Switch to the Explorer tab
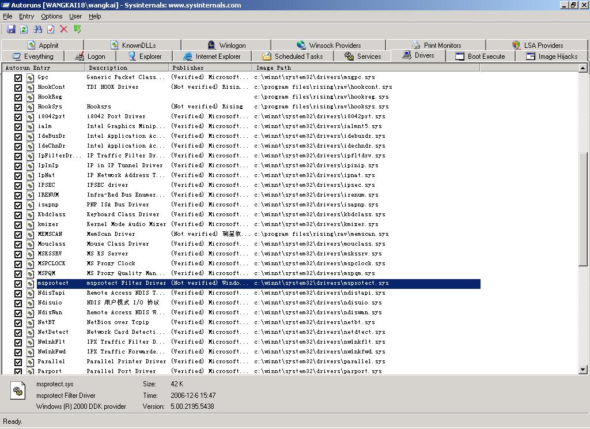This screenshot has width=590, height=429. [145, 56]
